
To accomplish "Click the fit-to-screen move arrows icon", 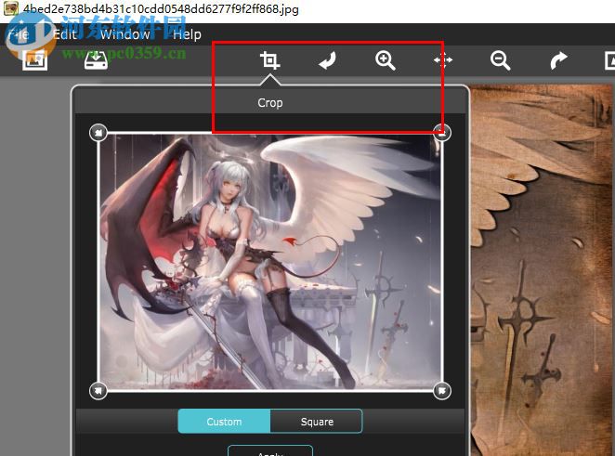I will [443, 60].
